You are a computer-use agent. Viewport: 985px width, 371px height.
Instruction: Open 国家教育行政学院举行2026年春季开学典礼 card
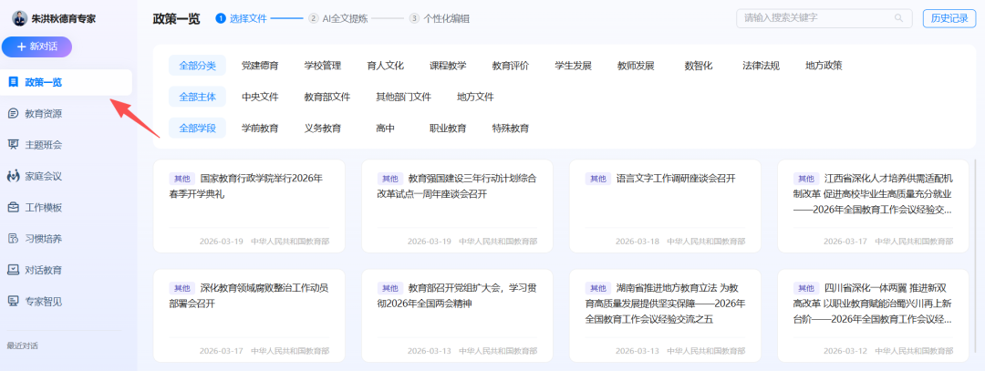[249, 206]
